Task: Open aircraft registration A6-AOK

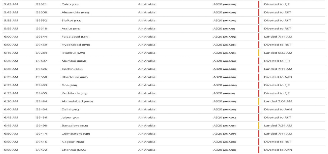Action: coord(229,142)
